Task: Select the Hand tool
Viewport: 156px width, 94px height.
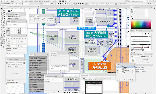Action: 2,36
